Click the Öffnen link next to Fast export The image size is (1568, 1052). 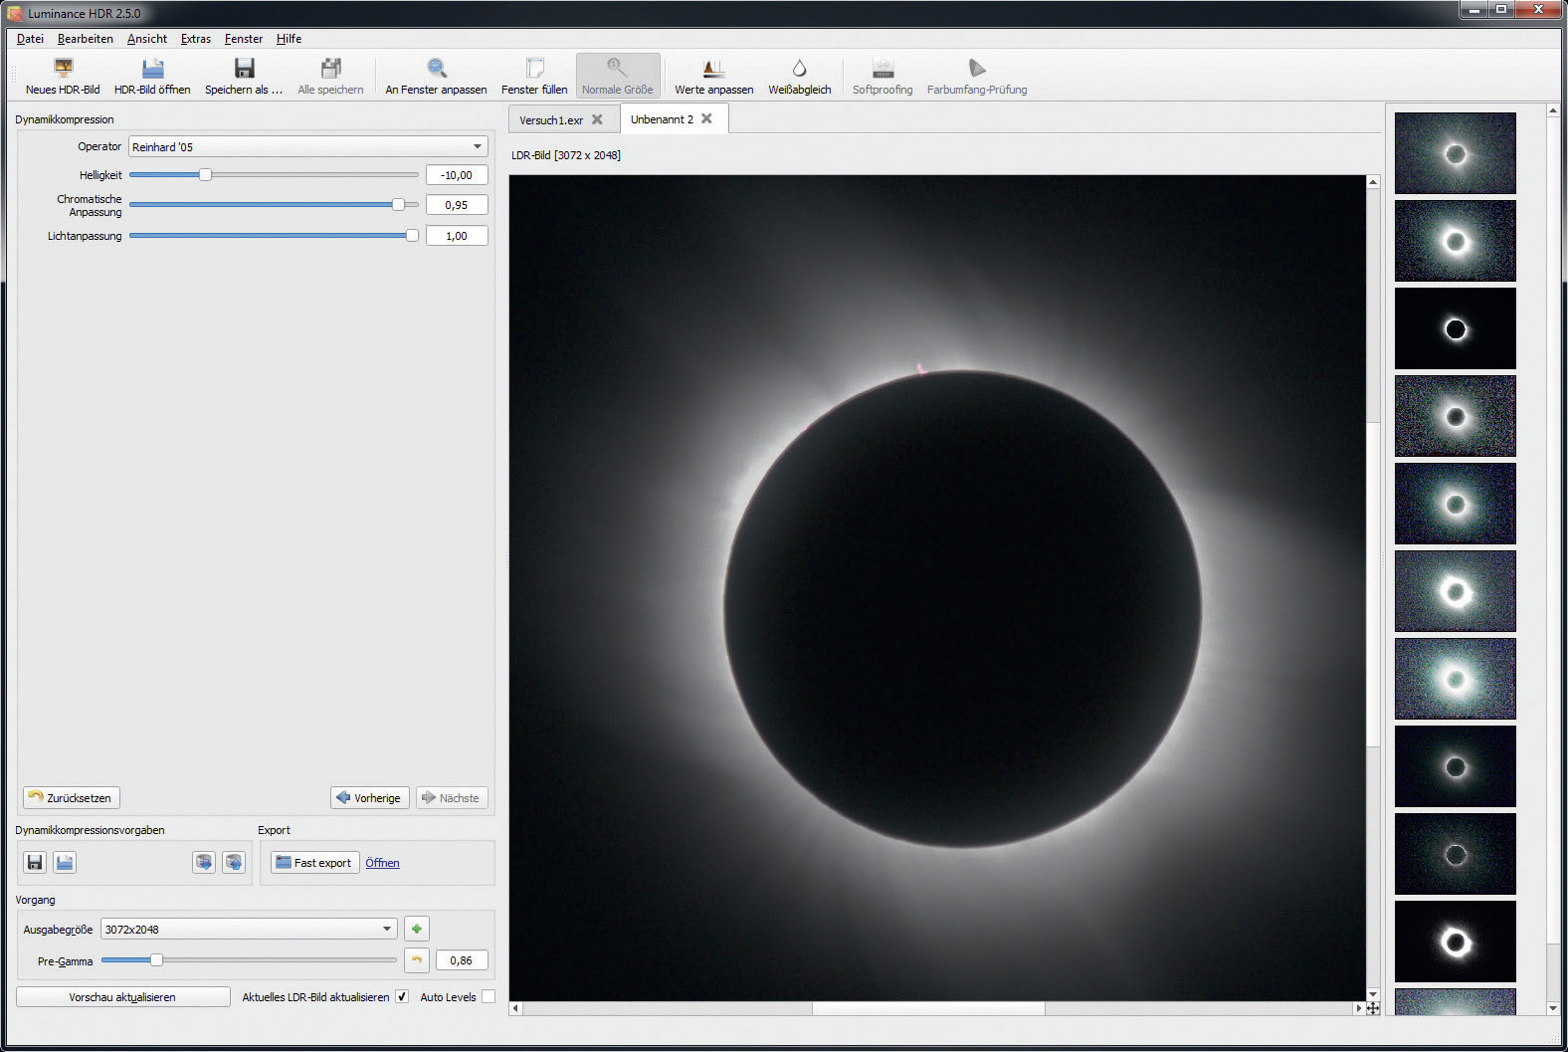point(382,863)
